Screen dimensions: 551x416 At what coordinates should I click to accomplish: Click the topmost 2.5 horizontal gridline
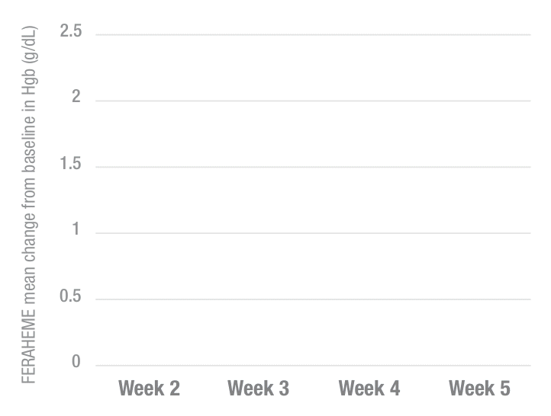pos(313,34)
